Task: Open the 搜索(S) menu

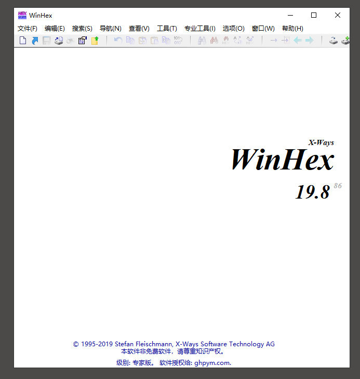Action: (82, 29)
